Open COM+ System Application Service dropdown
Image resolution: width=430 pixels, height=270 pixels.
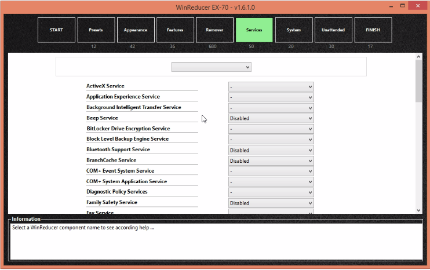(271, 182)
